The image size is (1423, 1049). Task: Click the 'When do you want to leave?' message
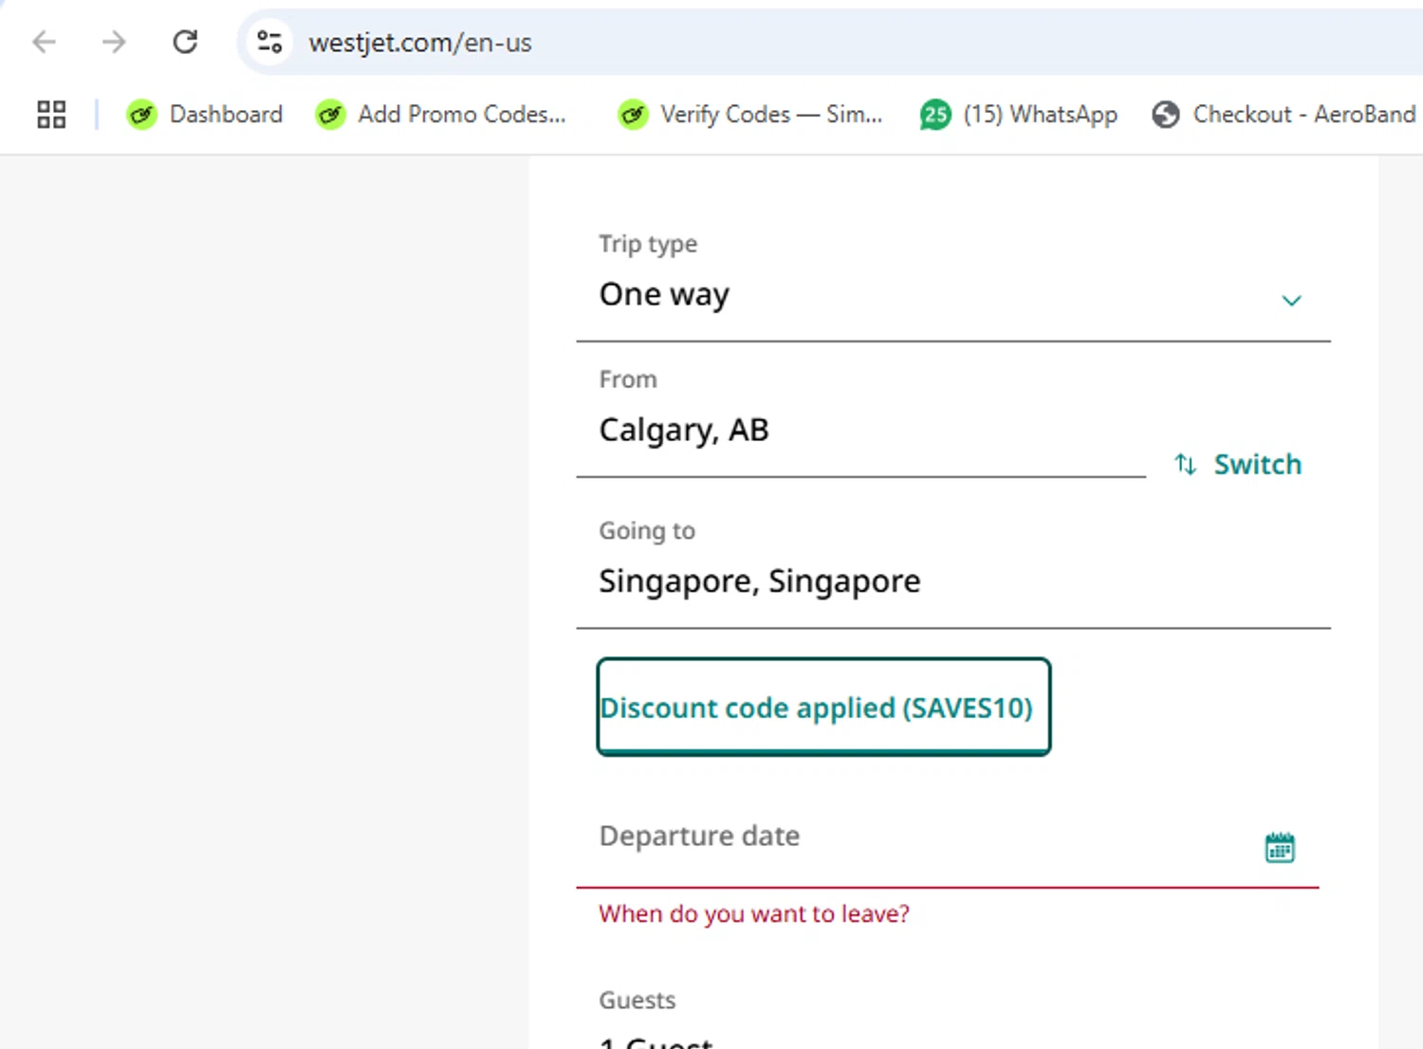pos(754,913)
